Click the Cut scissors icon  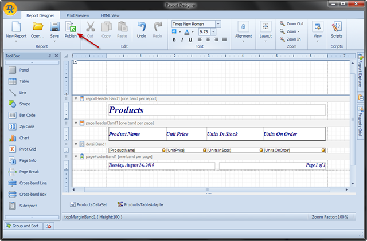tap(91, 27)
